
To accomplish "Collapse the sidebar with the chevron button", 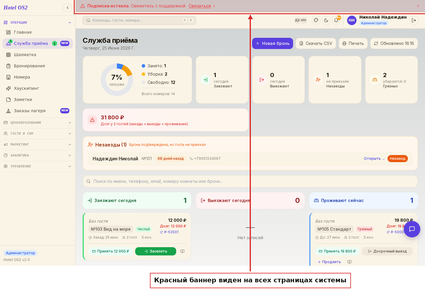I will tap(68, 8).
